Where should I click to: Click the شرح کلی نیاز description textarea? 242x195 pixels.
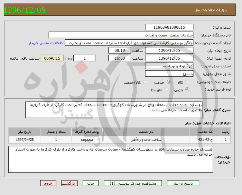(x=114, y=110)
